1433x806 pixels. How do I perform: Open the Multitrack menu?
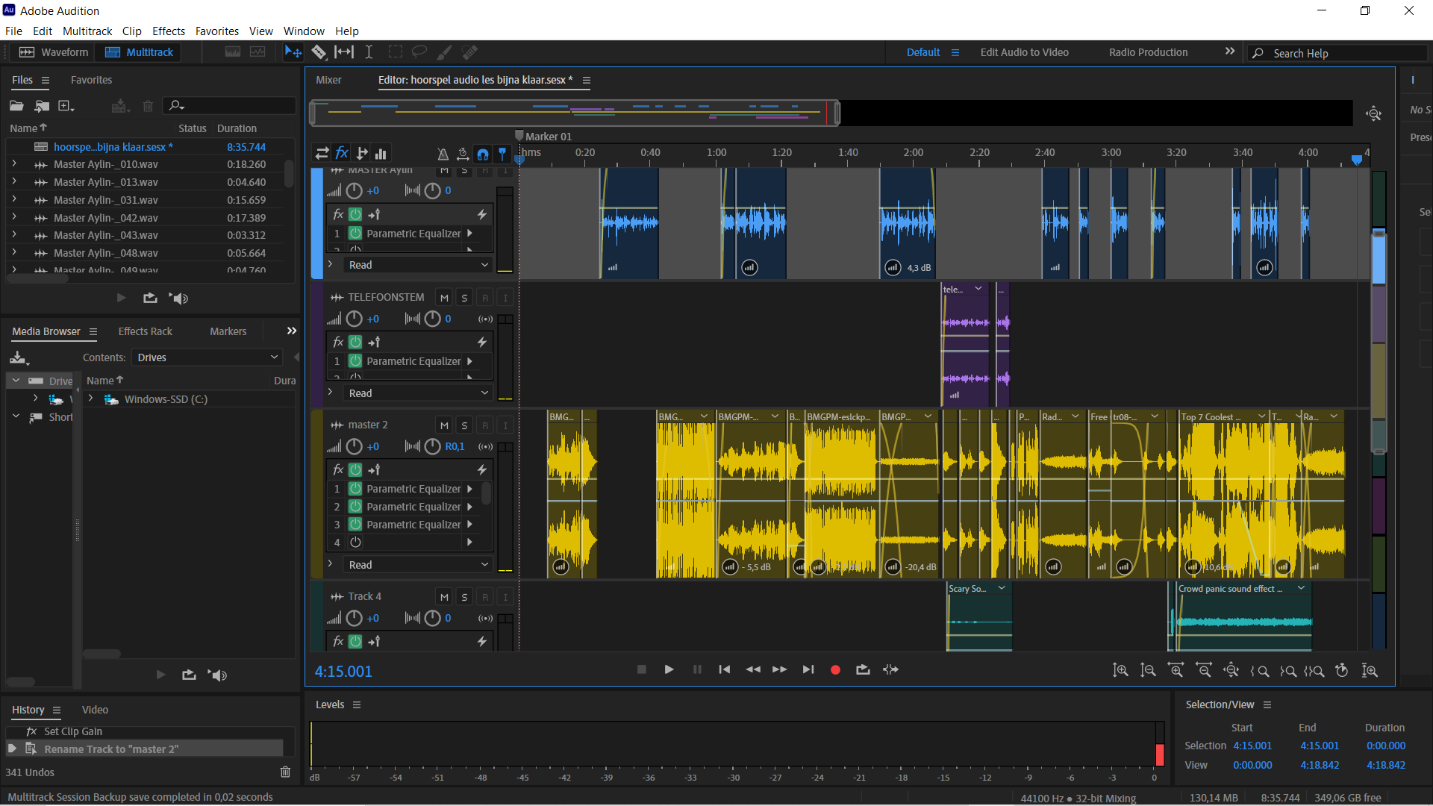[87, 31]
